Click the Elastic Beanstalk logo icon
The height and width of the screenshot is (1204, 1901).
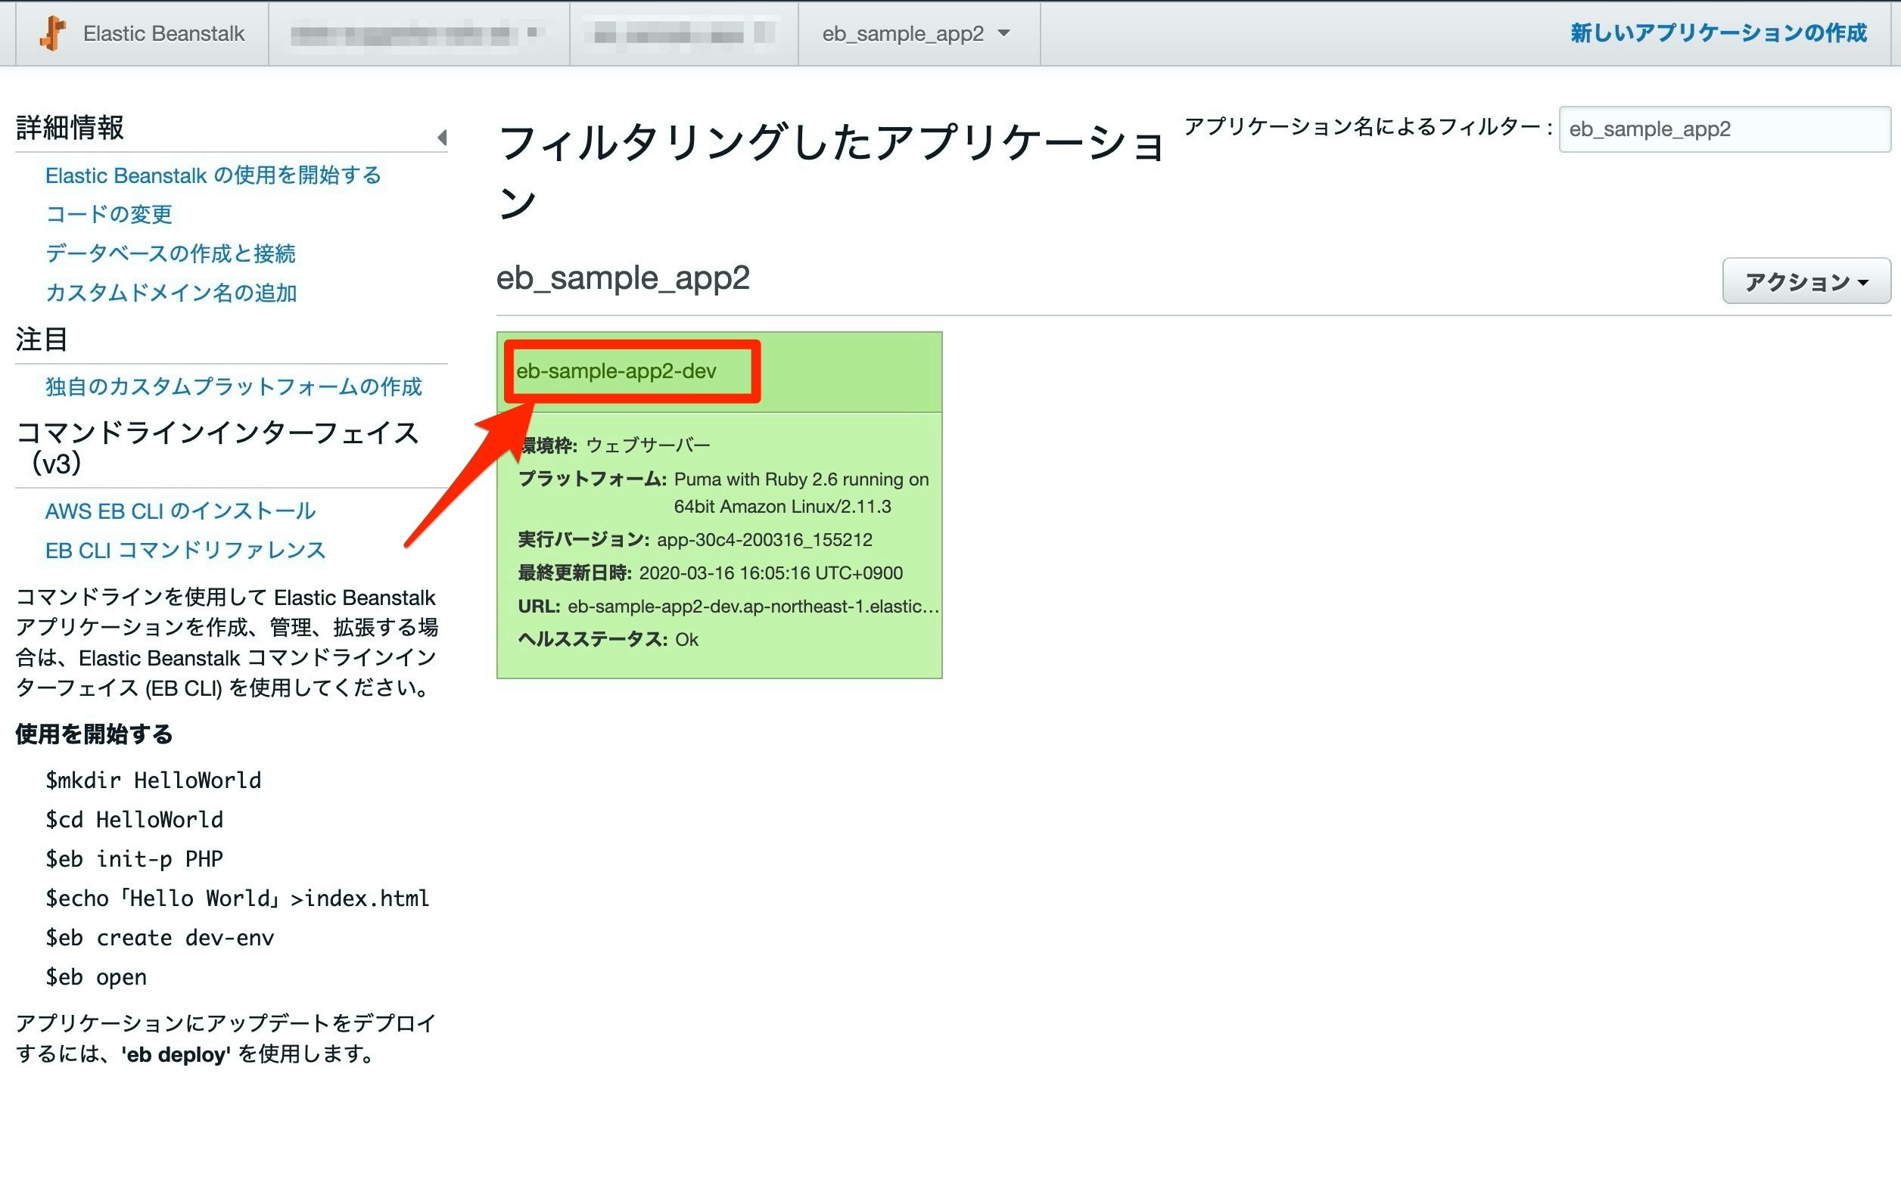(x=52, y=33)
